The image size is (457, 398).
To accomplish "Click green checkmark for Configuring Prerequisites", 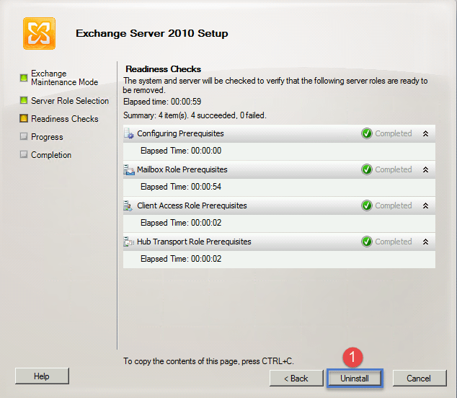I will (367, 133).
